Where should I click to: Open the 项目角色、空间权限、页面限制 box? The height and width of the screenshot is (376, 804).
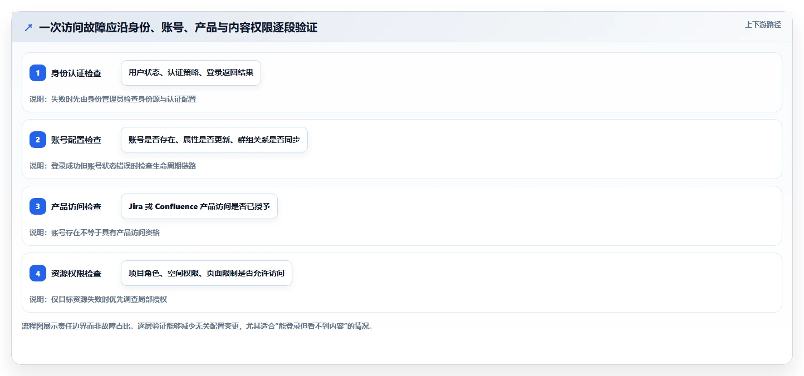pyautogui.click(x=207, y=273)
